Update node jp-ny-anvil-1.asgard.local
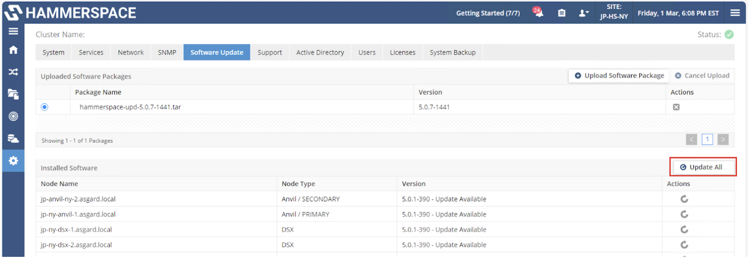The image size is (749, 262). coord(684,214)
